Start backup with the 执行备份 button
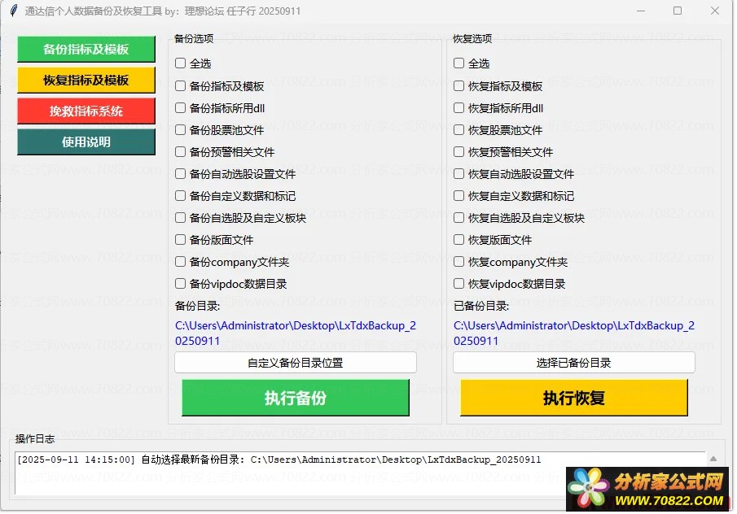Image resolution: width=737 pixels, height=514 pixels. [296, 398]
